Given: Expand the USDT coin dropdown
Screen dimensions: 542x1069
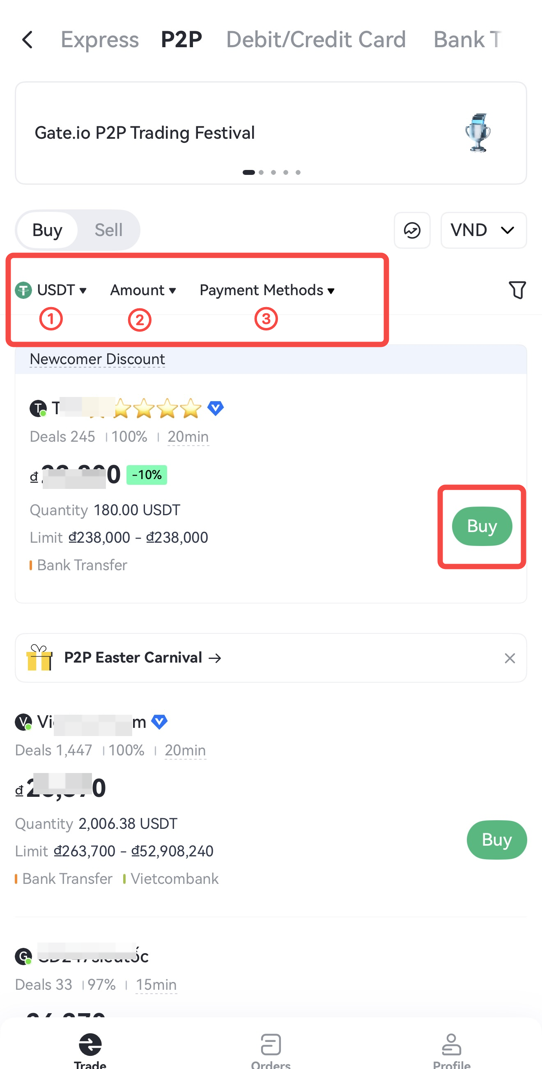Looking at the screenshot, I should (x=51, y=290).
